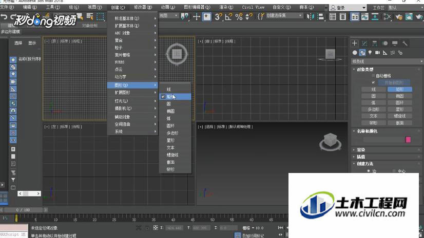Open the workspace (工作区) dropdown
Screen dimensions: 424x238
pos(404,8)
